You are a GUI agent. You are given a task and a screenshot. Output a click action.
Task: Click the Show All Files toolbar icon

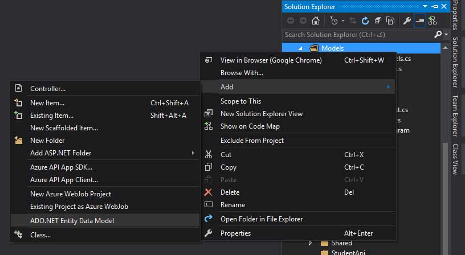[390, 20]
